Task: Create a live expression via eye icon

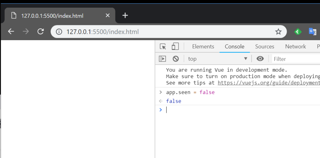Action: (x=260, y=59)
